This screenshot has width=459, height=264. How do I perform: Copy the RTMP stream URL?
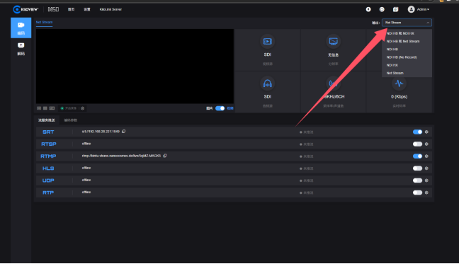[165, 156]
